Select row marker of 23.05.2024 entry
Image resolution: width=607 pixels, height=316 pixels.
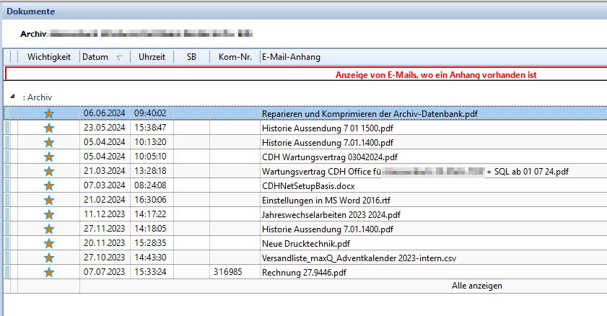7,128
